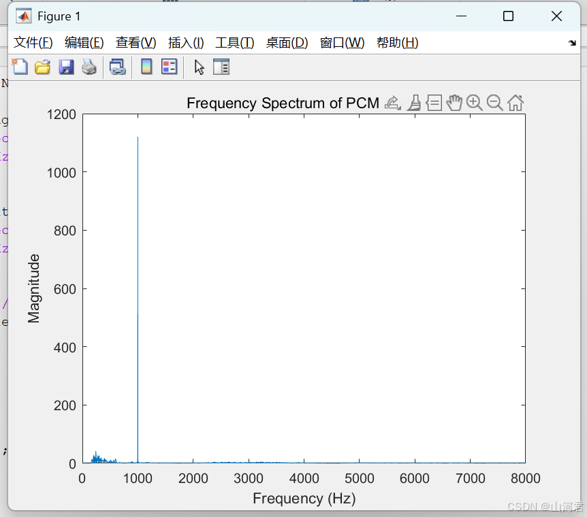Click the New Figure toolbar icon
The height and width of the screenshot is (517, 587).
click(x=20, y=67)
